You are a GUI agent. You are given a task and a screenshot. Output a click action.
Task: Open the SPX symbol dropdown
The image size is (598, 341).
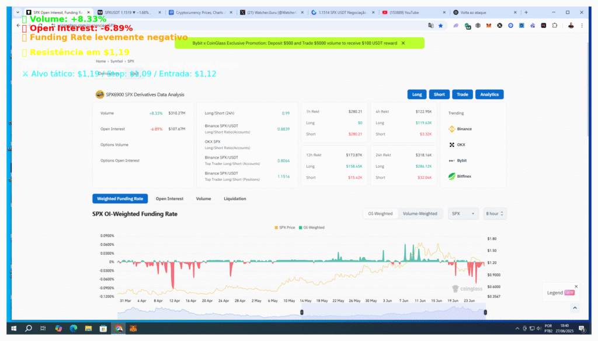tap(463, 214)
